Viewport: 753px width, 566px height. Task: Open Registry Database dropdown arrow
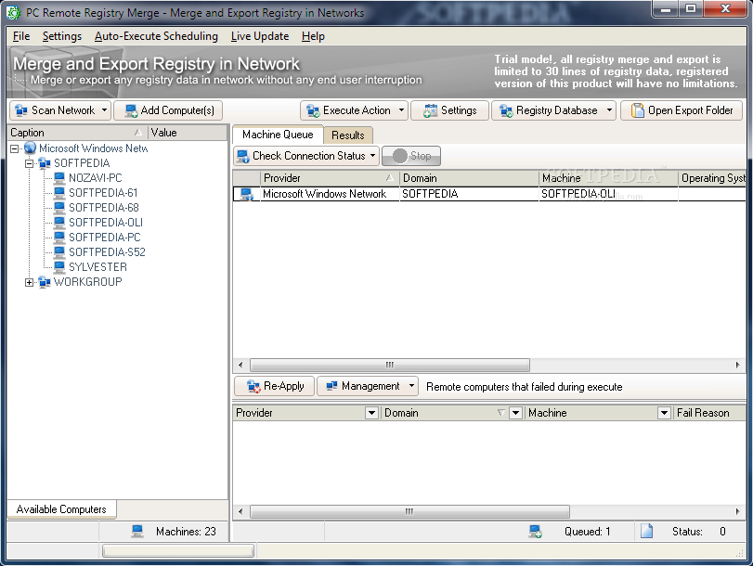click(609, 110)
